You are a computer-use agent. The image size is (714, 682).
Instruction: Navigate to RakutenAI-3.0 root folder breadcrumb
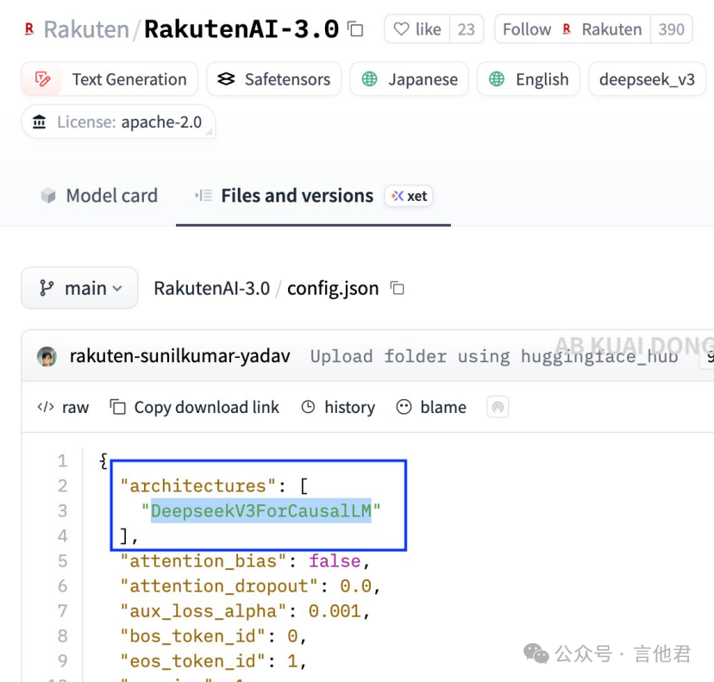point(211,288)
